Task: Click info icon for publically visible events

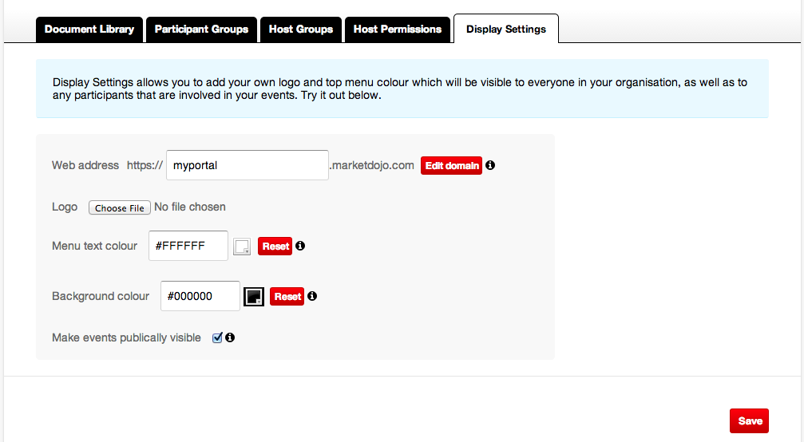Action: [x=230, y=337]
